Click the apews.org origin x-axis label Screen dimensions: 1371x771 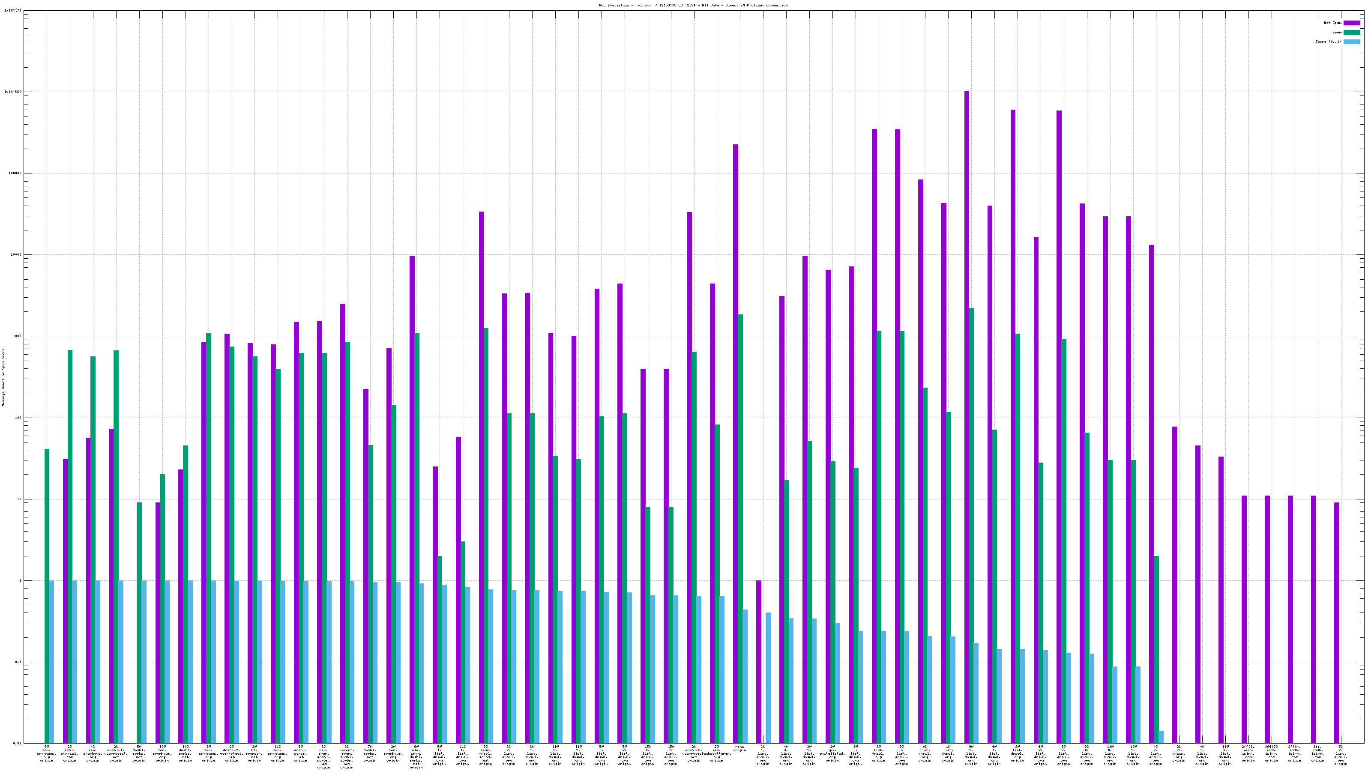pyautogui.click(x=1178, y=753)
